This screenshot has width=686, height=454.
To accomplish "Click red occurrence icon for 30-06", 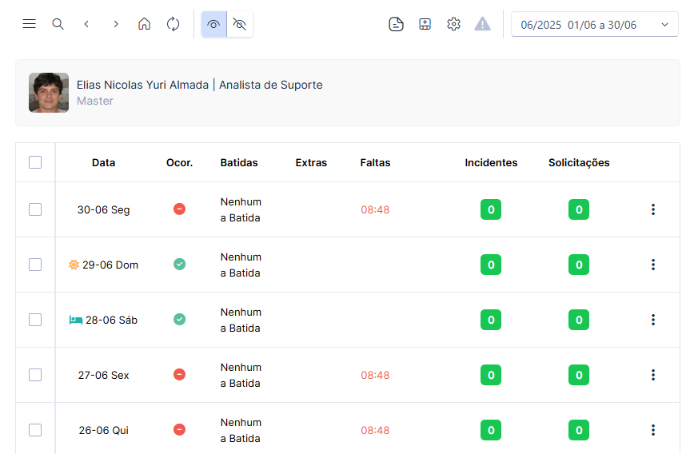I will tap(179, 209).
